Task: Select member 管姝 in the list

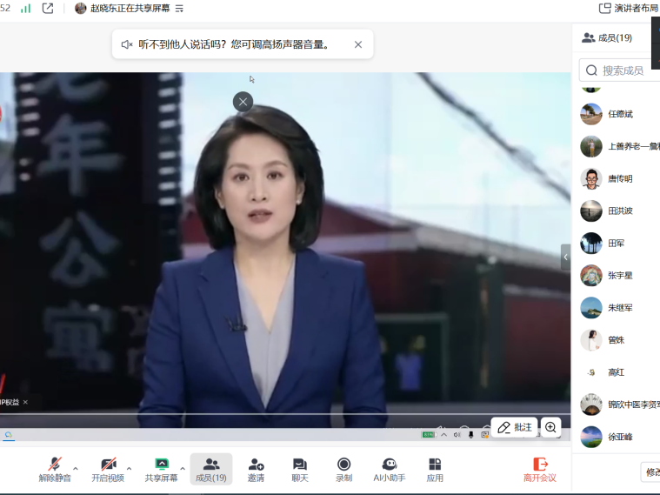Action: tap(618, 340)
